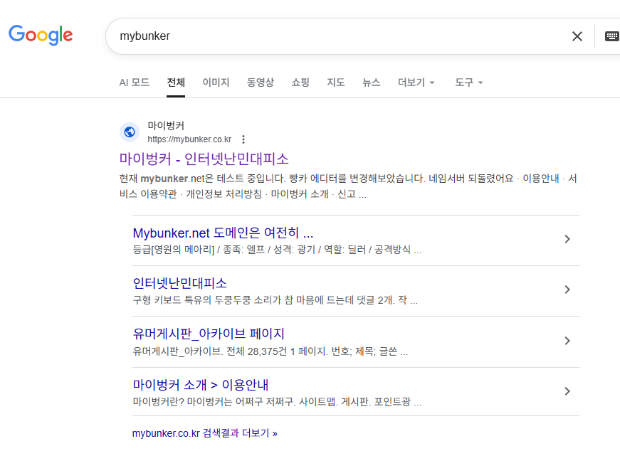
Task: Open three-dot menu next to mybunker.co.kr
Action: 243,139
